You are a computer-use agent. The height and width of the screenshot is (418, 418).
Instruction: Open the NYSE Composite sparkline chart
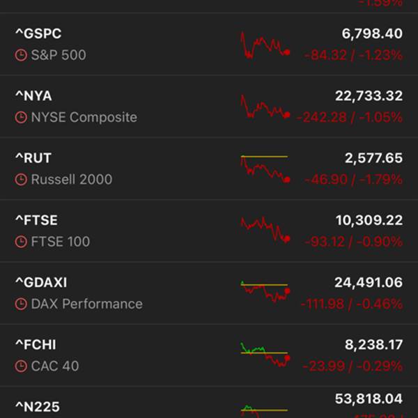265,107
